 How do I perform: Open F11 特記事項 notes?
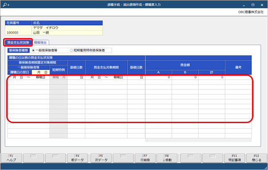[x=234, y=158]
